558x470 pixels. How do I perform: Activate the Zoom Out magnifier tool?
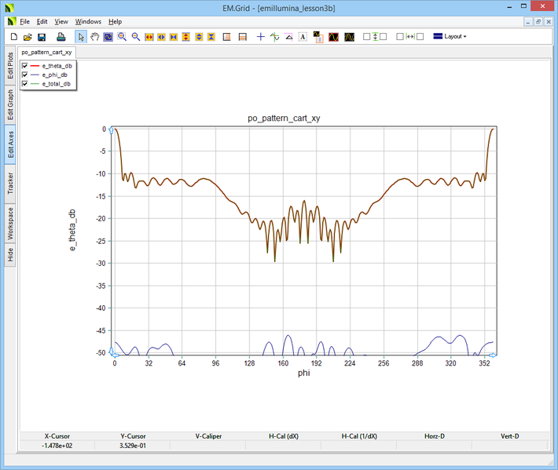click(135, 37)
